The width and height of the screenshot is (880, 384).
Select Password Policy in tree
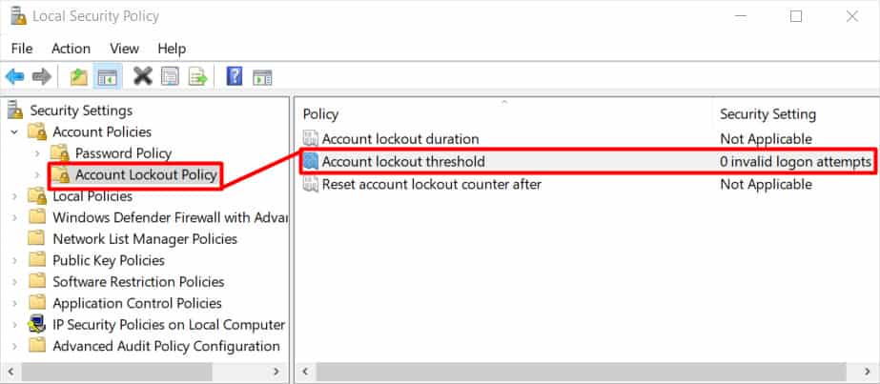(x=124, y=153)
